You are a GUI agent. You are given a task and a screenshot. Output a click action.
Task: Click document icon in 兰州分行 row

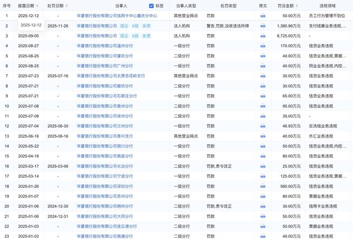point(263,126)
